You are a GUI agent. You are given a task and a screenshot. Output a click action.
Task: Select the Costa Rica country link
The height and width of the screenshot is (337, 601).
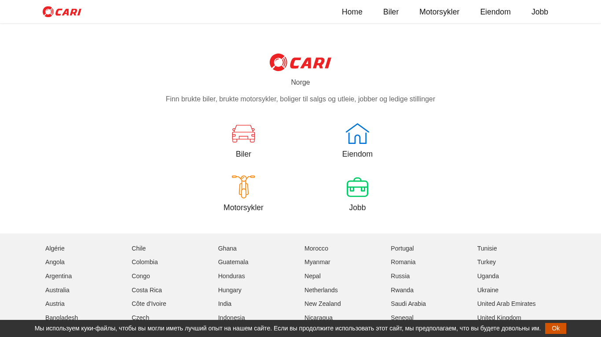[x=147, y=290]
